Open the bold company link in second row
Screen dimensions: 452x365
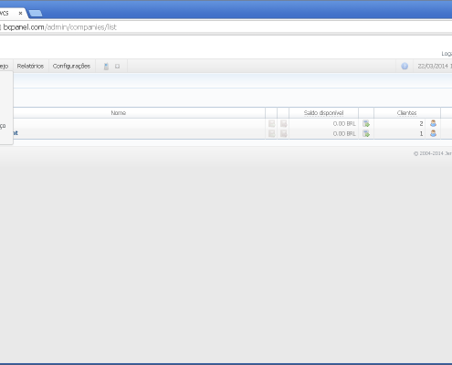[16, 133]
